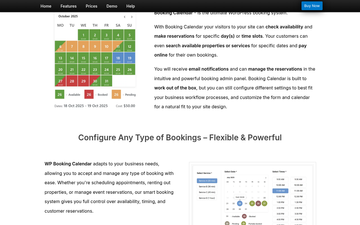Select available date 31 in October calendar
Viewport: 360px width, 225px height.
coord(107,81)
